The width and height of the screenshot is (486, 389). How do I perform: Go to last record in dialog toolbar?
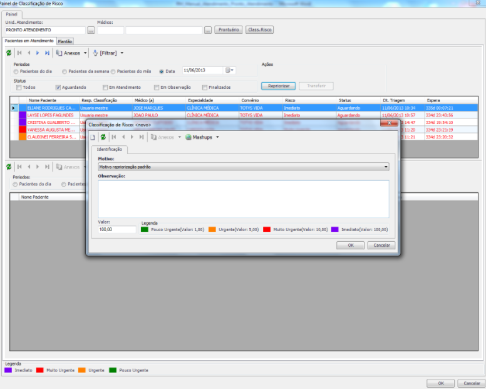click(x=142, y=137)
